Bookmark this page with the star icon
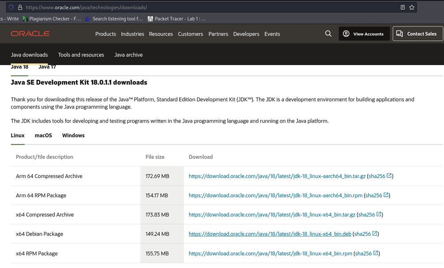This screenshot has width=444, height=268. pyautogui.click(x=412, y=8)
